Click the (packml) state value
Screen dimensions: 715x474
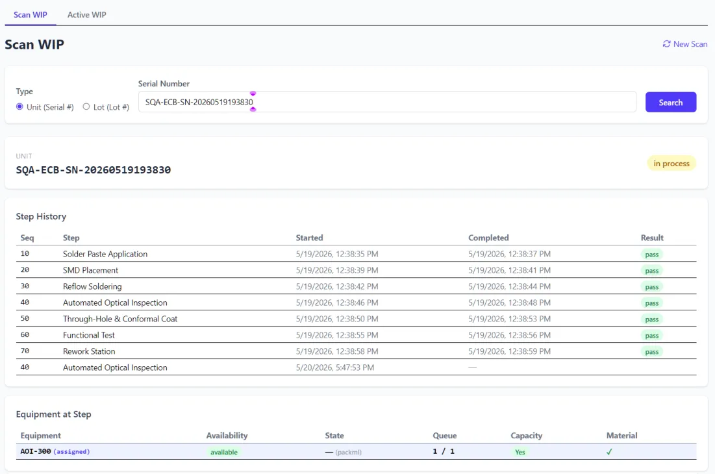click(x=348, y=452)
